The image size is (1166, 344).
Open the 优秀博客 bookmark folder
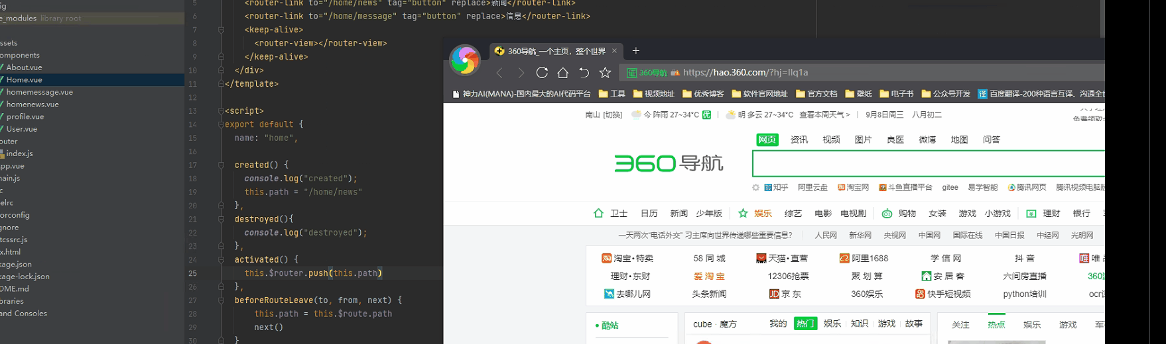tap(703, 94)
